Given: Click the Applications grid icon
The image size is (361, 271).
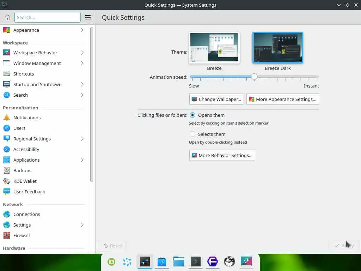Looking at the screenshot, I should (7, 160).
